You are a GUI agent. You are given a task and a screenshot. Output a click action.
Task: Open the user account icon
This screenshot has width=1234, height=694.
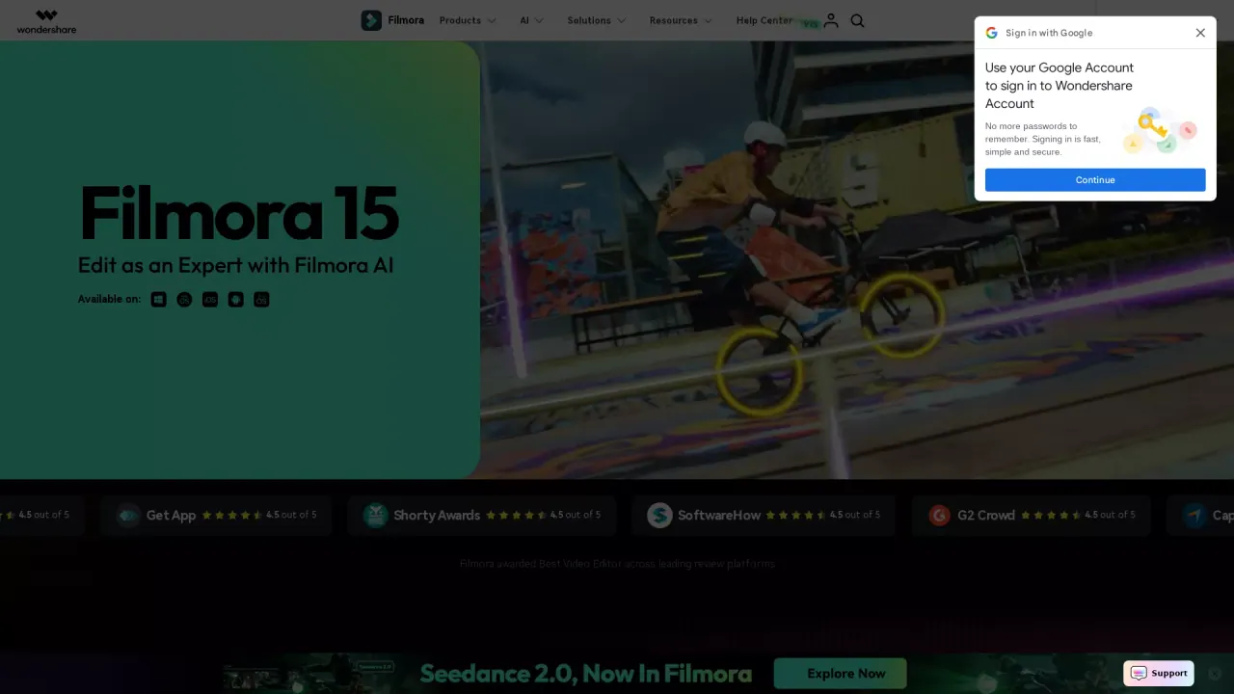[x=831, y=20]
